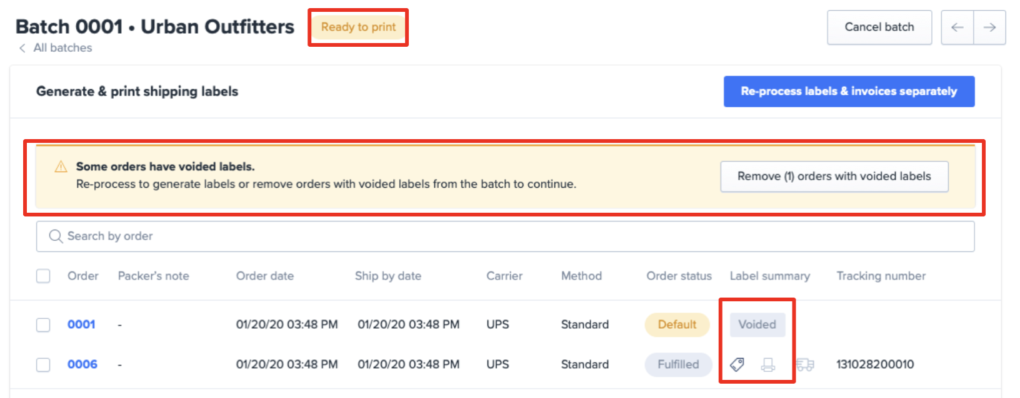Viewport: 1020px width, 398px height.
Task: Click Re-process labels & invoices separately
Action: click(849, 91)
